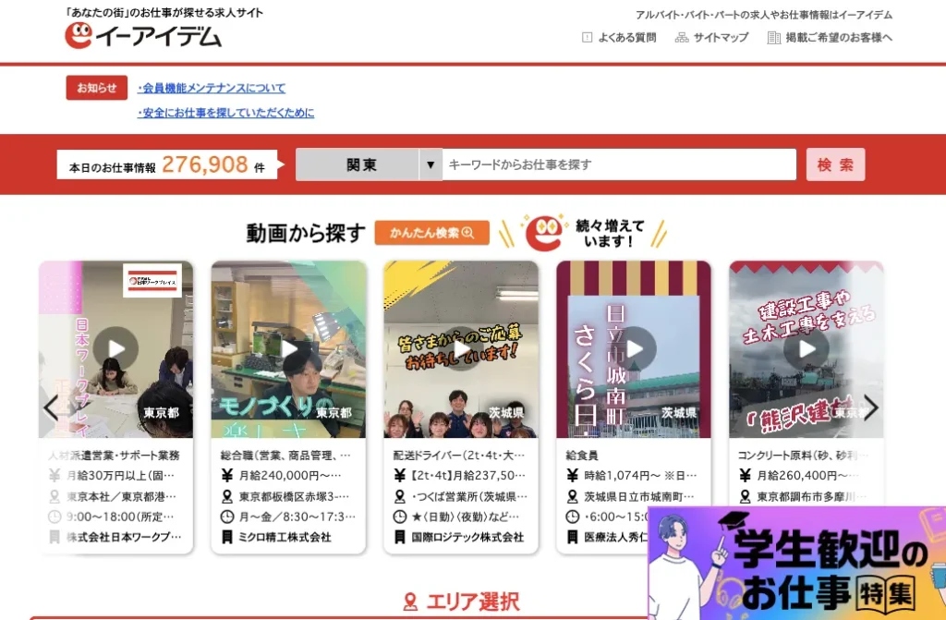Image resolution: width=946 pixels, height=620 pixels.
Task: Select the 給食員 job listing
Action: point(584,455)
